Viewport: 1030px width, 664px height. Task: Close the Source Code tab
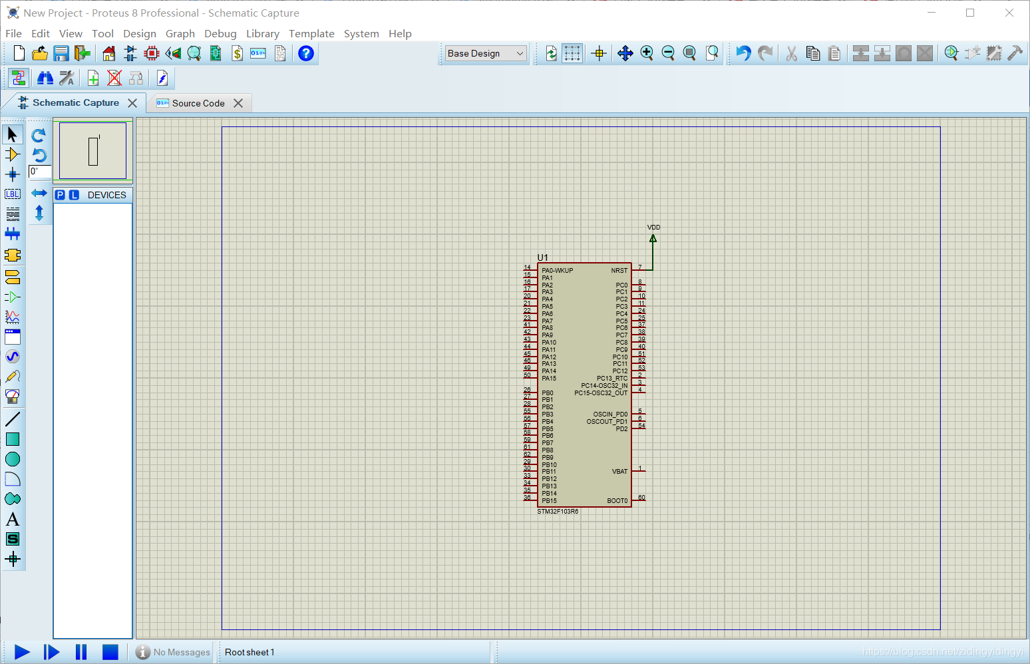click(x=238, y=103)
